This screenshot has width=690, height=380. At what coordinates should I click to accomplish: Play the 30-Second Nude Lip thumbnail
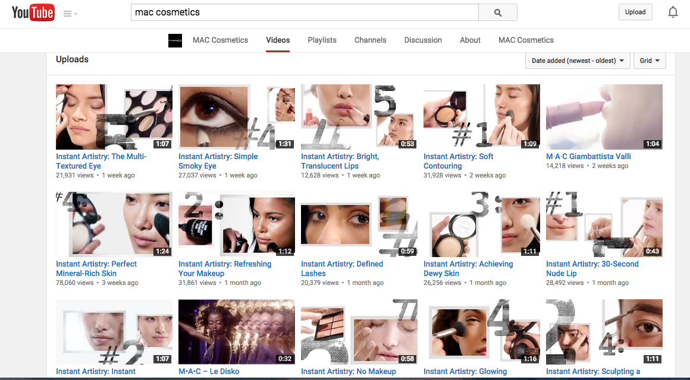pyautogui.click(x=604, y=224)
